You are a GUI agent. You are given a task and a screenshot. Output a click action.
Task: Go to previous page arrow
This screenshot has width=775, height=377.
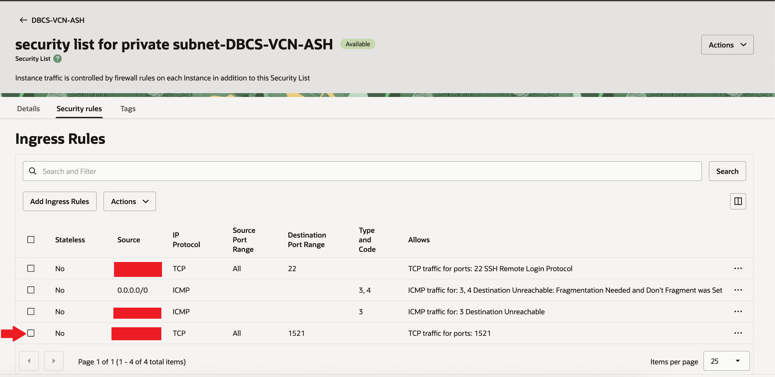pos(29,361)
